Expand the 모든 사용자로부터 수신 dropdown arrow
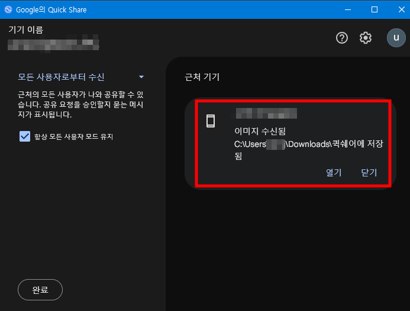410x311 pixels. click(141, 77)
